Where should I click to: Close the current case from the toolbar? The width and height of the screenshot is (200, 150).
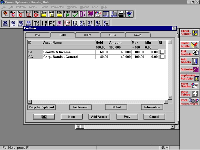5,14
